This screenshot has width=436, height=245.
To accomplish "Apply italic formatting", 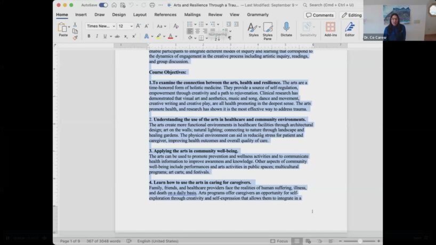I will (x=96, y=36).
